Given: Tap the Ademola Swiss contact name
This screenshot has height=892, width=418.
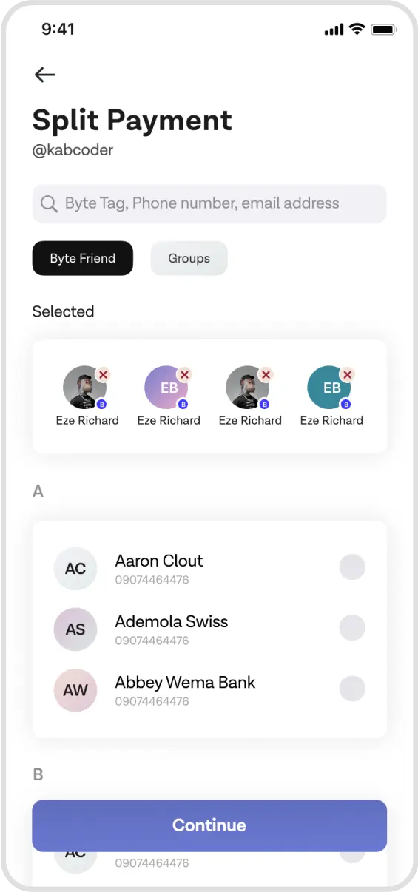Looking at the screenshot, I should 172,621.
